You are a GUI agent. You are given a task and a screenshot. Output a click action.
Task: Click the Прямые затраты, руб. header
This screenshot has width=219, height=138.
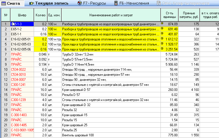click(x=189, y=15)
